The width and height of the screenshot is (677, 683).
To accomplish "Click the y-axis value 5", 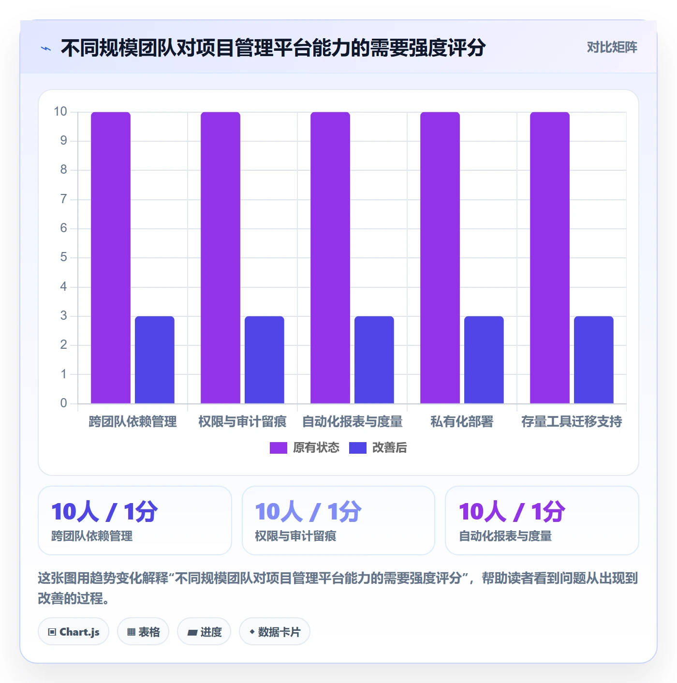I will (63, 257).
